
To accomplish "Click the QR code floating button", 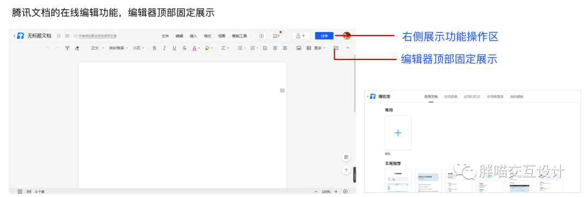I will [x=347, y=157].
